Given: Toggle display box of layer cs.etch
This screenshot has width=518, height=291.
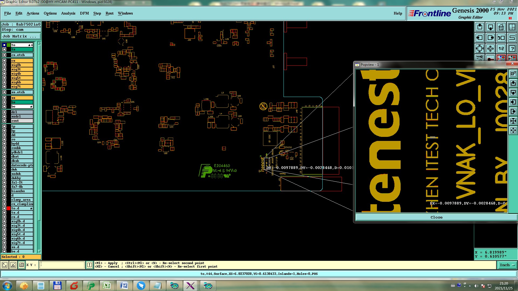Looking at the screenshot, I should tap(4, 55).
